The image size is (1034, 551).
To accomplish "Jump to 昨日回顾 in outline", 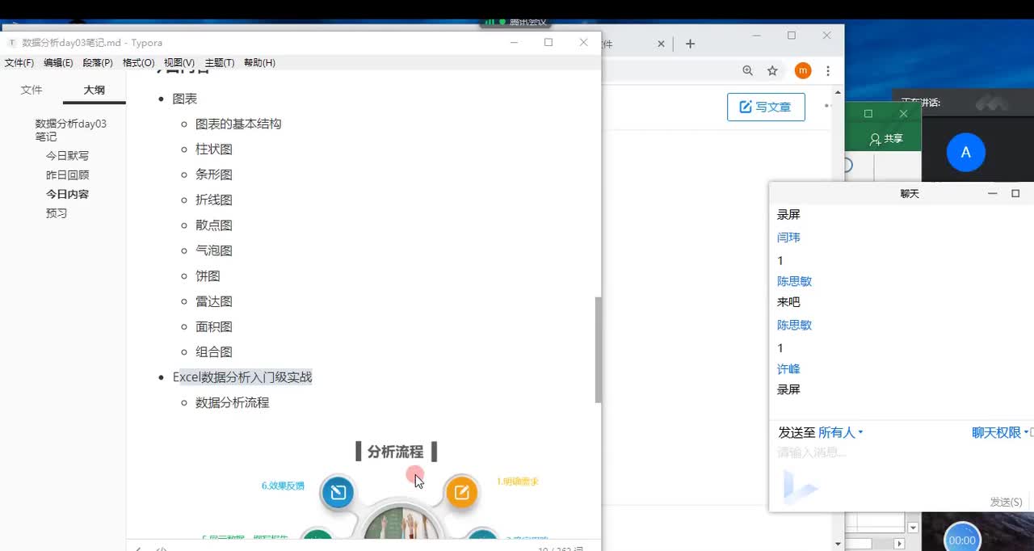I will coord(67,175).
